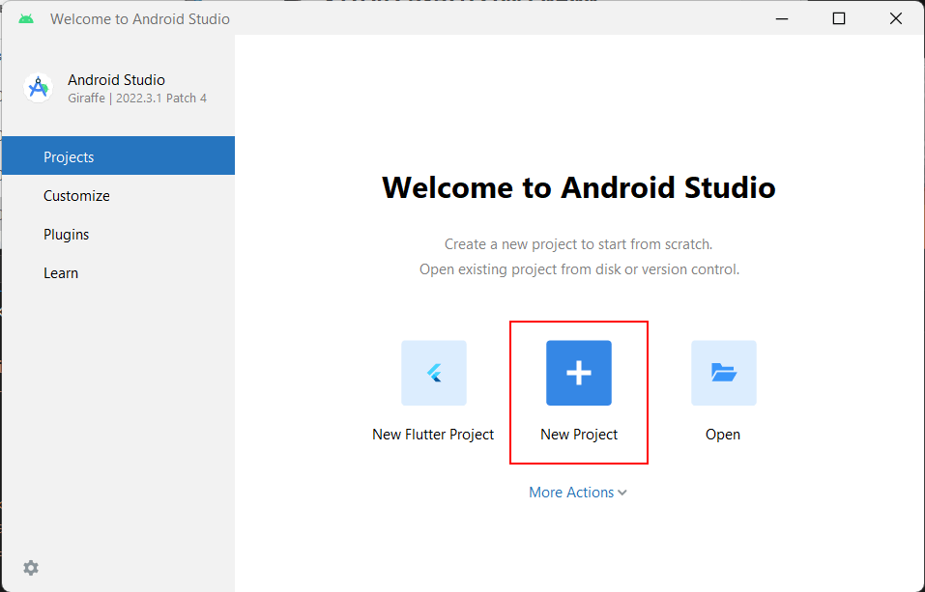Open settings via the gear icon
The image size is (925, 592).
coord(31,568)
